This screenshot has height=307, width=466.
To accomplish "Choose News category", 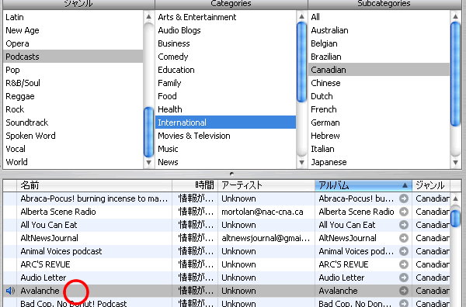I will 226,162.
